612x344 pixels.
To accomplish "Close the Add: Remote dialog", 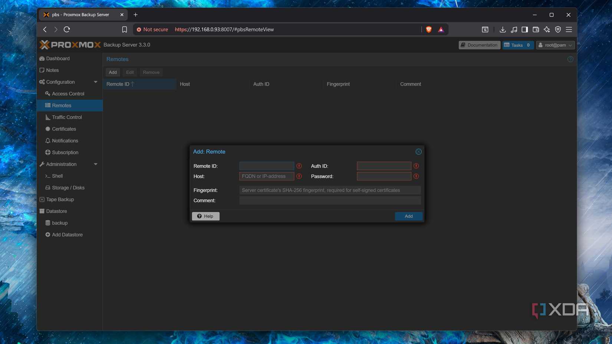I will pyautogui.click(x=418, y=152).
